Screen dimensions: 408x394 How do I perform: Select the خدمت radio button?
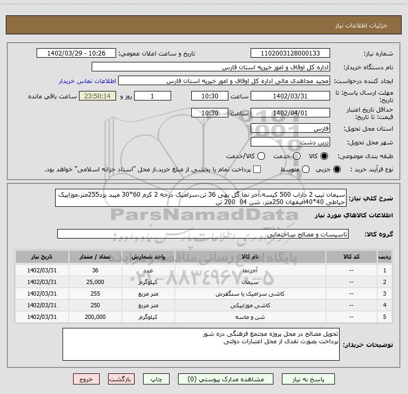[297, 156]
